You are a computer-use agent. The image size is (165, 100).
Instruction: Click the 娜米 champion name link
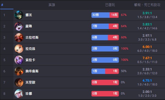29,15
